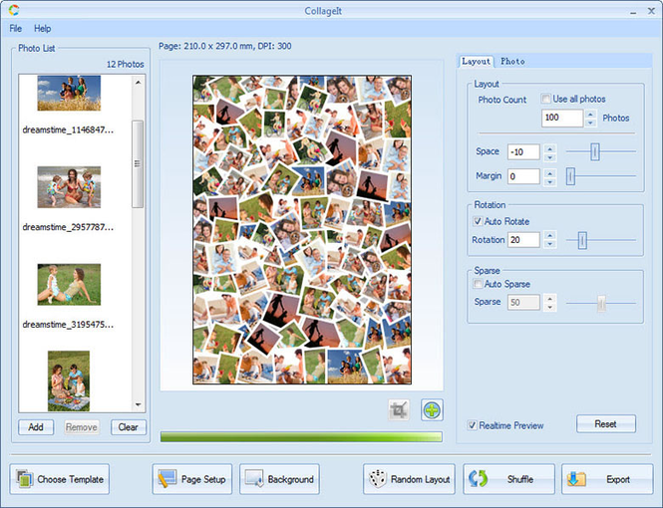Screen dimensions: 663x508
Task: Toggle the Auto Rotate checkbox
Action: coord(478,221)
